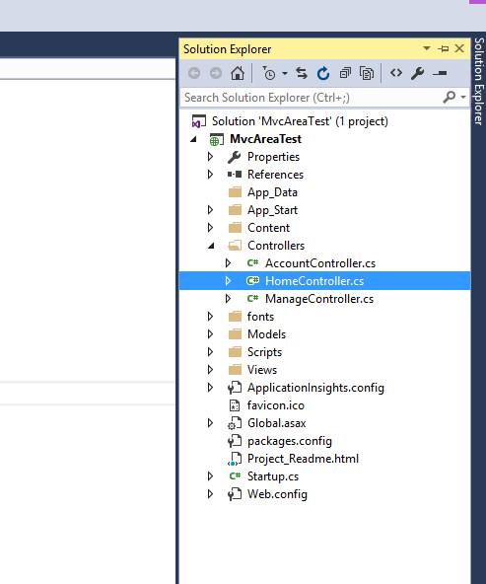486x584 pixels.
Task: Click the config icon of ApplicationInsights.config
Action: pyautogui.click(x=235, y=388)
